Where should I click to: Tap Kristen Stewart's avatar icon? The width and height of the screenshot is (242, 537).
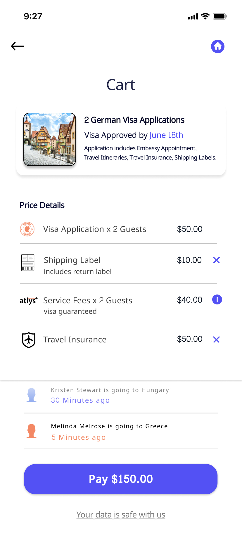(32, 395)
